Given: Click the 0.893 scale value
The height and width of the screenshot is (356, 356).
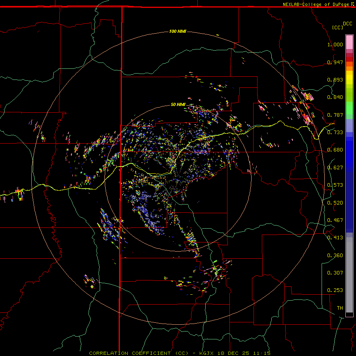Looking at the screenshot, I should coord(335,80).
